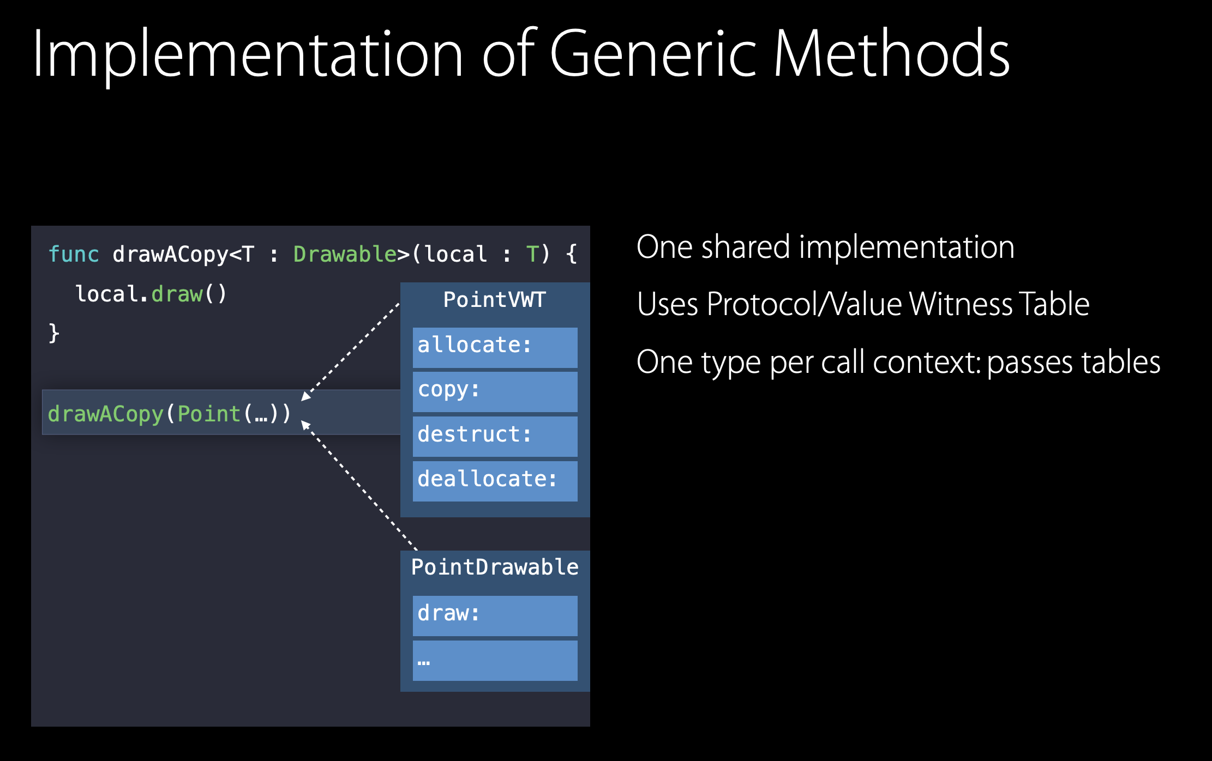Click the text "Uses Protocol/Value Witness Table"

pos(862,304)
